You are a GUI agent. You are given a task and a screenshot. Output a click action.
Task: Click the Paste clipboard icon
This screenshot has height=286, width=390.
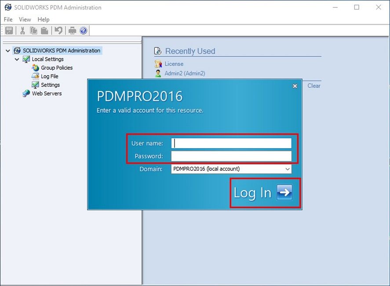pyautogui.click(x=44, y=30)
